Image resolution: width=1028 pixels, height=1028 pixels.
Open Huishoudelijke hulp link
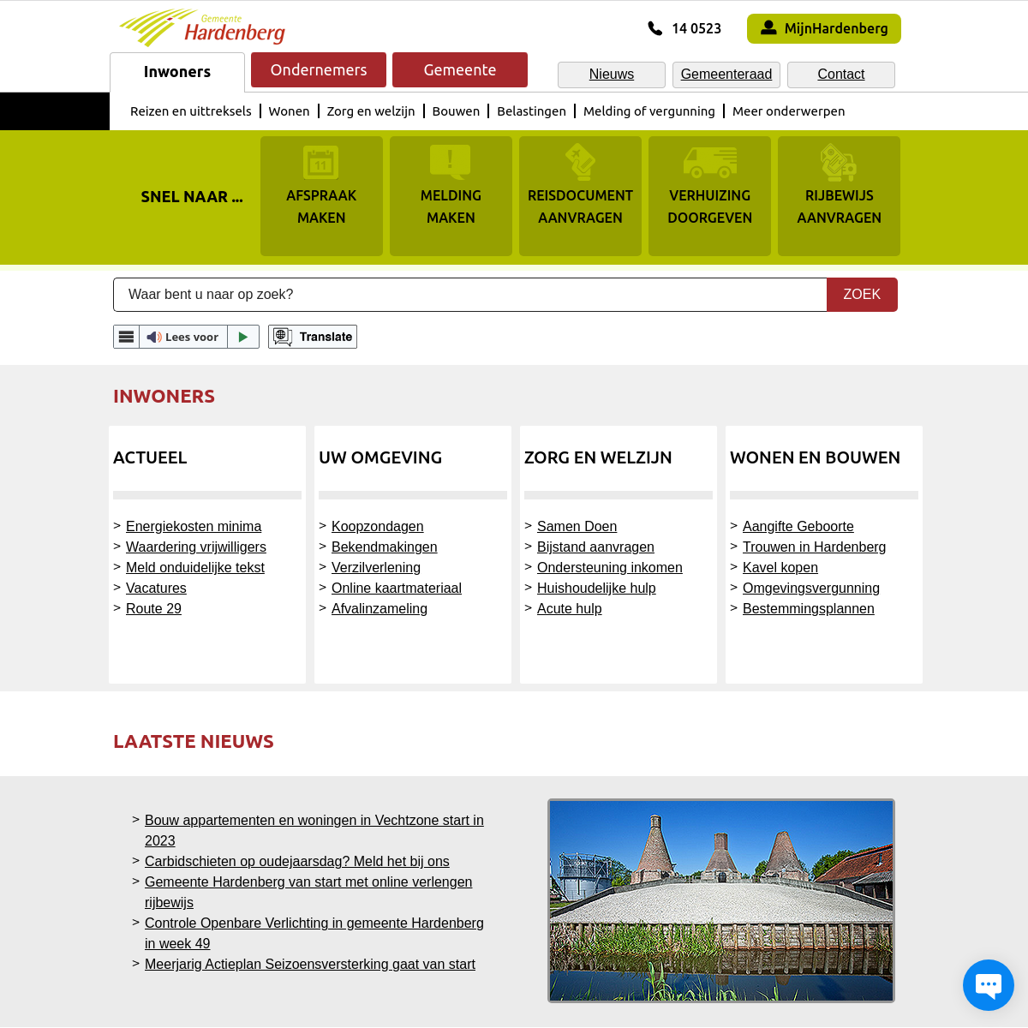pos(596,588)
